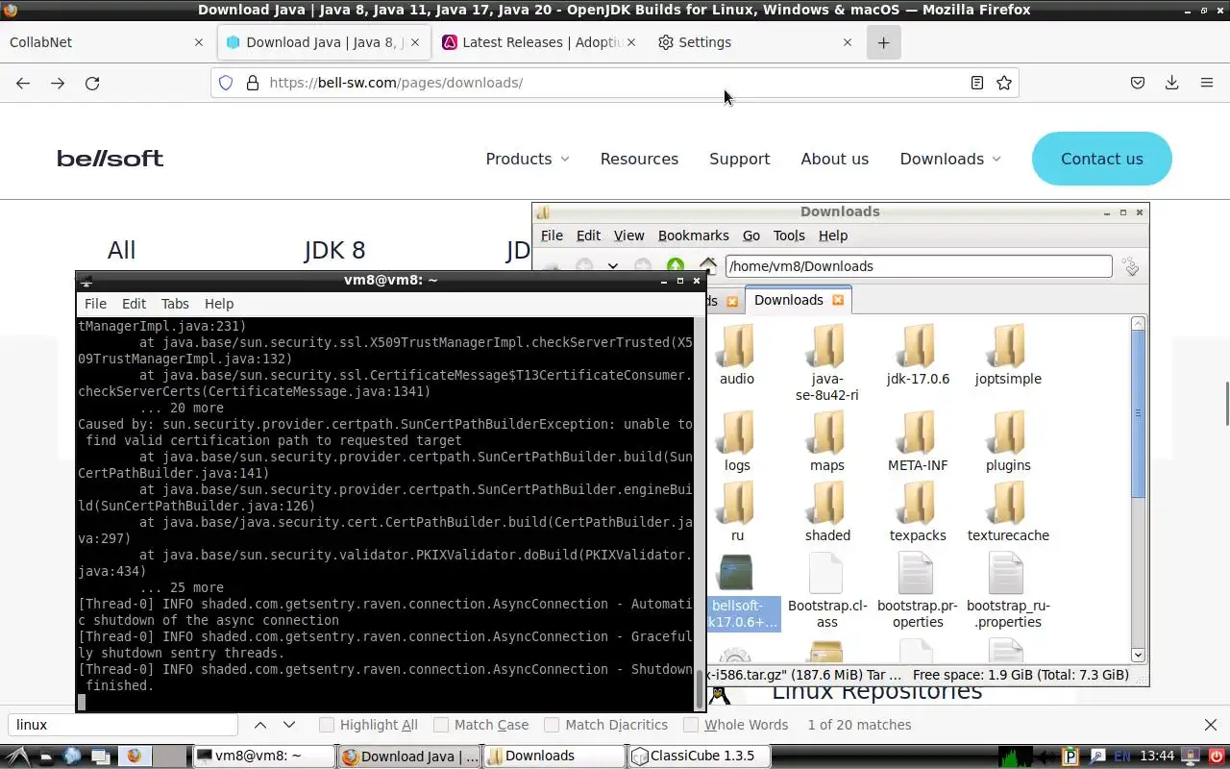Screen dimensions: 1230x769
Task: Launch Firefox from taskbar quick launcher
Action: click(x=134, y=756)
